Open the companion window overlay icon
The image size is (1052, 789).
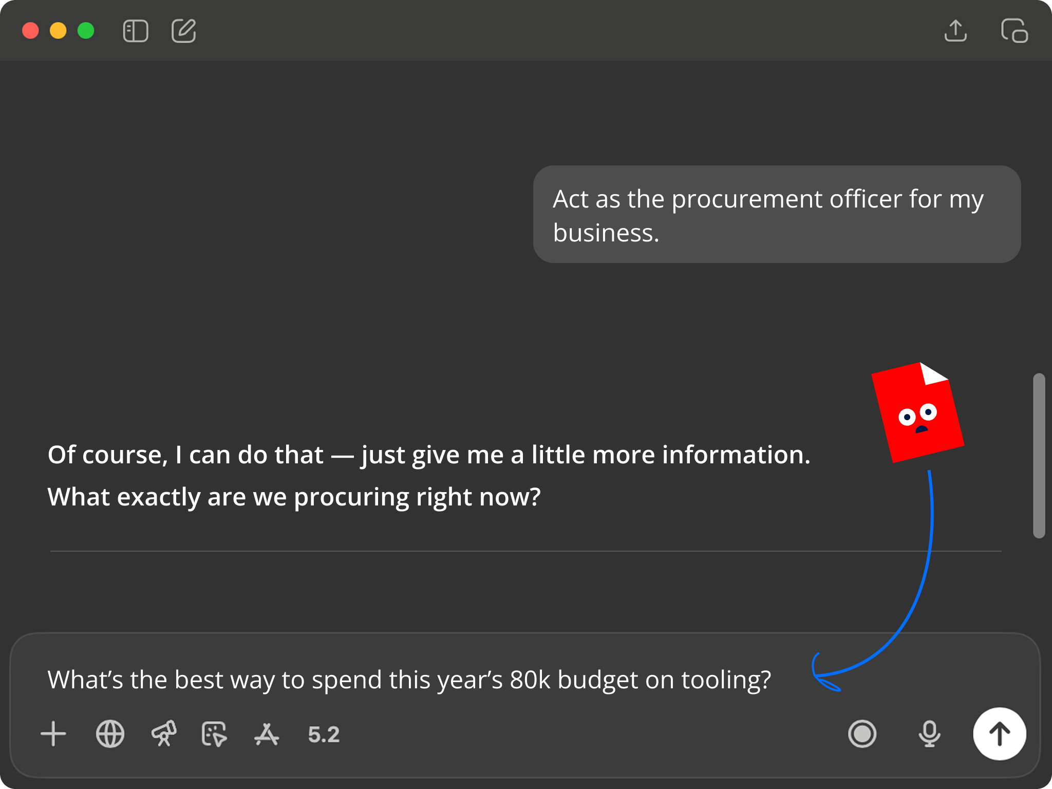[1014, 31]
